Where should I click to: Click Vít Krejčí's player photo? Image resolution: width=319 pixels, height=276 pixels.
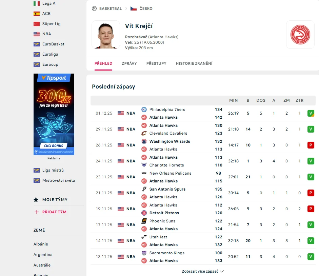[x=106, y=35]
